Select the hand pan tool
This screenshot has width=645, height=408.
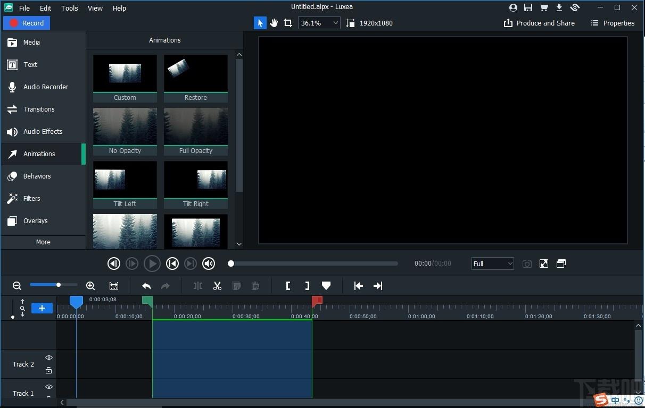point(274,23)
